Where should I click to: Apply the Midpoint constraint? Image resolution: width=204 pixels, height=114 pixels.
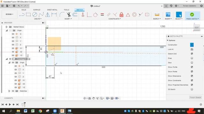128,15
